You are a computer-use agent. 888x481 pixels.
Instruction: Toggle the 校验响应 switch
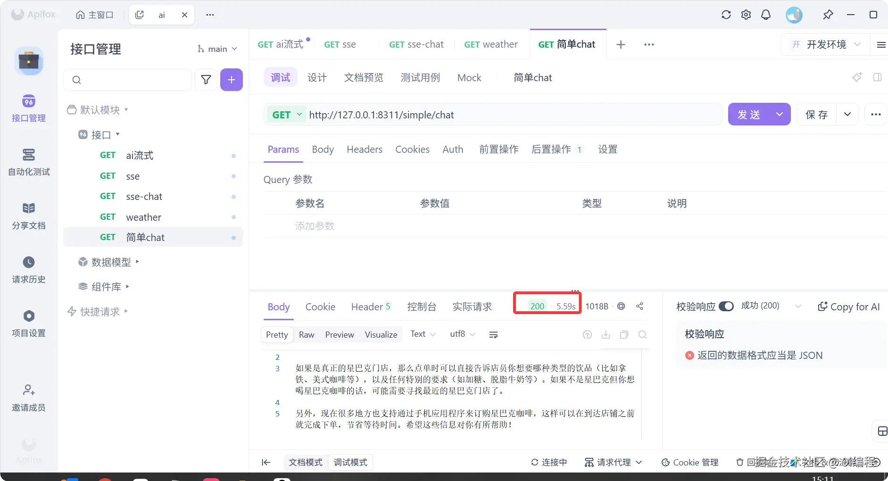tap(726, 307)
